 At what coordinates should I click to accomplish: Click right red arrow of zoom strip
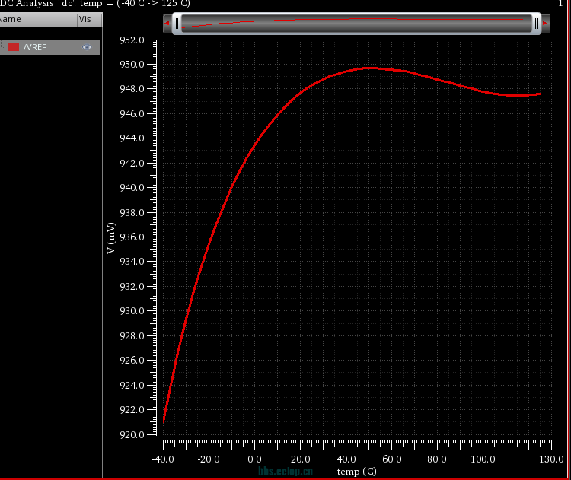[545, 24]
